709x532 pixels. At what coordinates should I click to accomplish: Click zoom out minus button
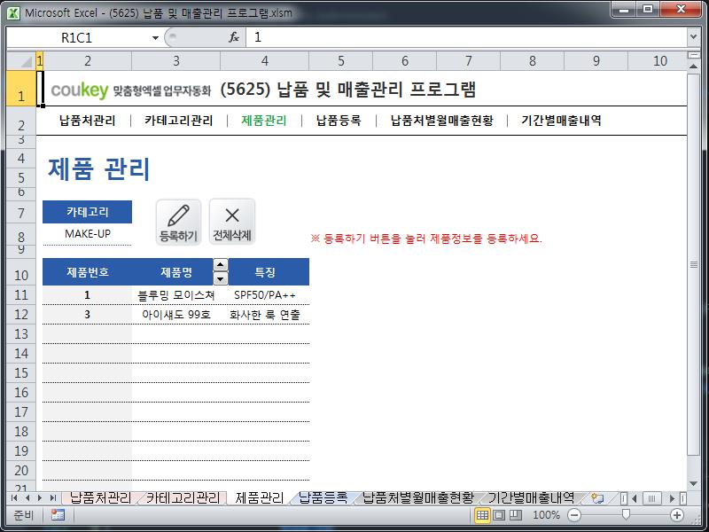(x=574, y=515)
